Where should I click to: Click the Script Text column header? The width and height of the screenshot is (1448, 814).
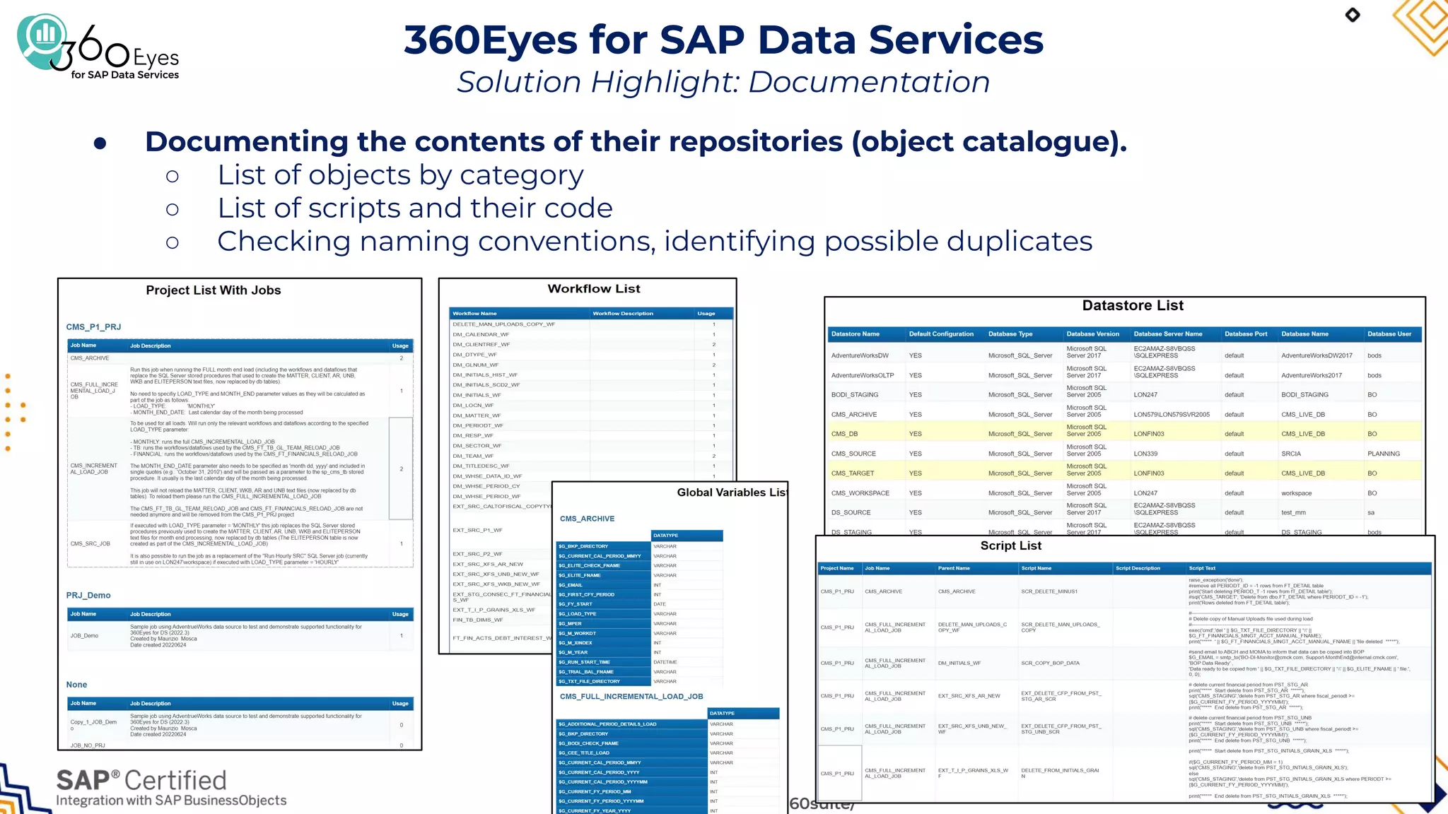pos(1202,568)
